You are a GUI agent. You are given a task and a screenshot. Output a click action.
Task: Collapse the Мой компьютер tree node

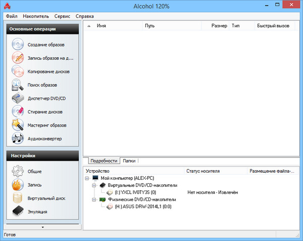[87, 178]
